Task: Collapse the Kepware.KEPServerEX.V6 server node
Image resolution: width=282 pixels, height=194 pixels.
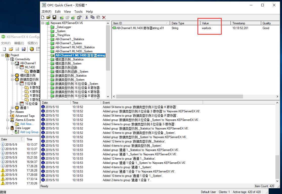Action: pyautogui.click(x=43, y=23)
